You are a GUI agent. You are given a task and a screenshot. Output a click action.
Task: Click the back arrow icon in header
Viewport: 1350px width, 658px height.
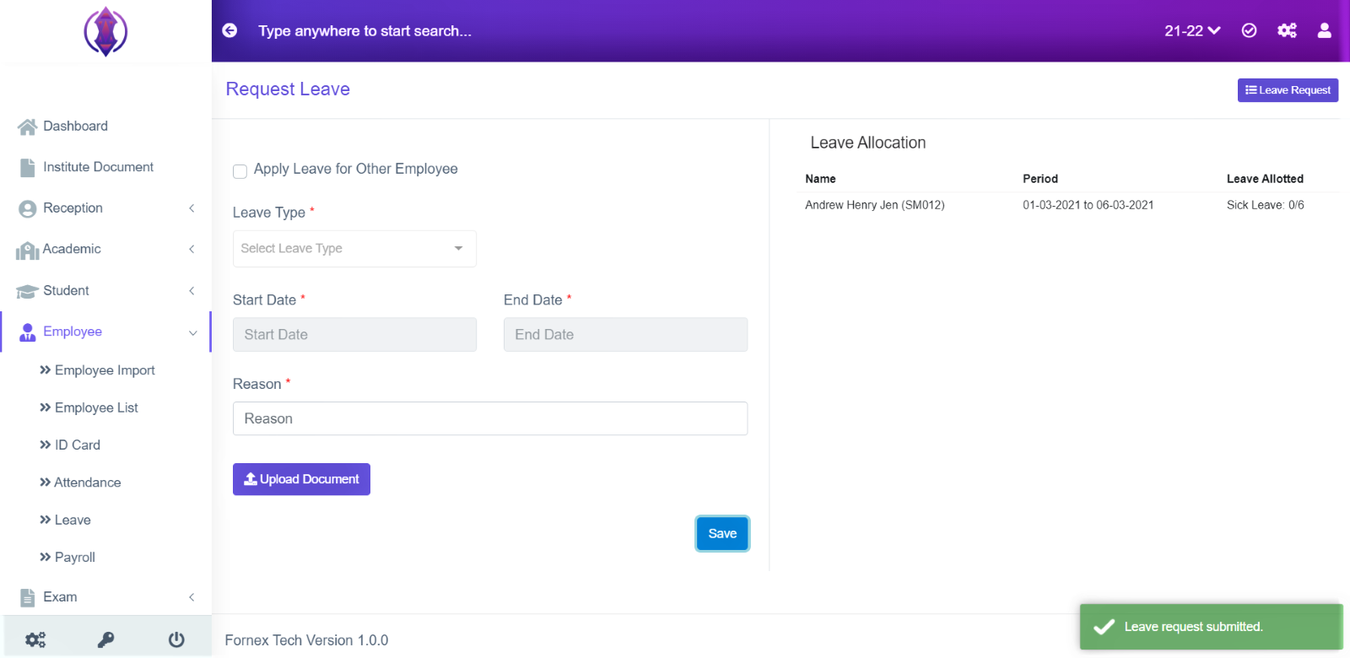[x=229, y=30]
